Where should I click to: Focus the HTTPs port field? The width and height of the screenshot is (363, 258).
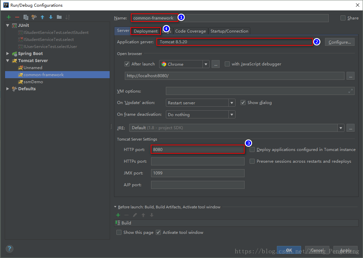point(198,161)
